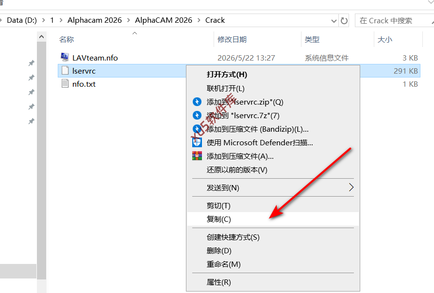Screen dimensions: 434x293
Task: Click the navigation pane scroll up arrow
Action: point(42,37)
